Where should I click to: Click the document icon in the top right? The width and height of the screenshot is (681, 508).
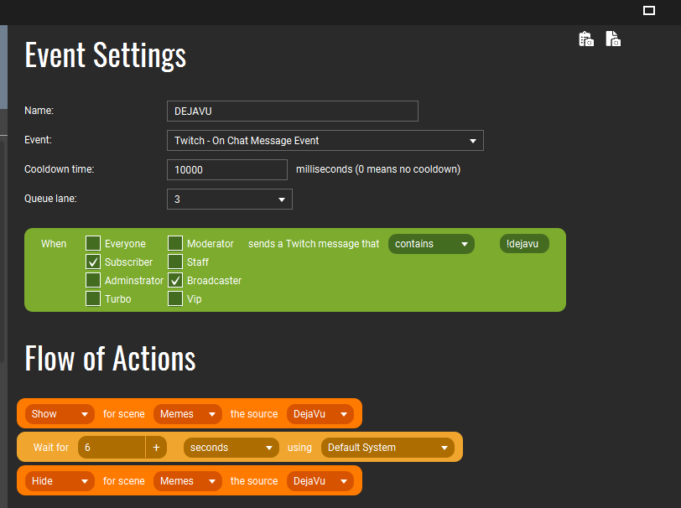[x=613, y=39]
